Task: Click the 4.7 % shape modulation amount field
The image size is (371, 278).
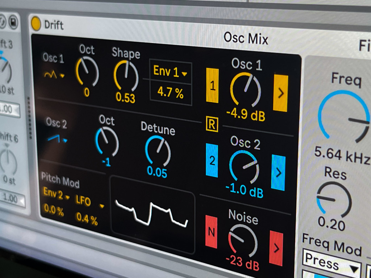Action: pos(170,94)
